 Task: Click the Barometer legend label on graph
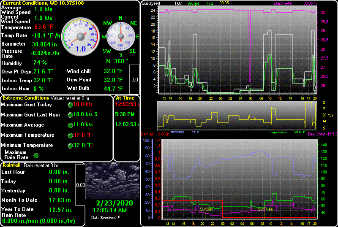click(283, 3)
